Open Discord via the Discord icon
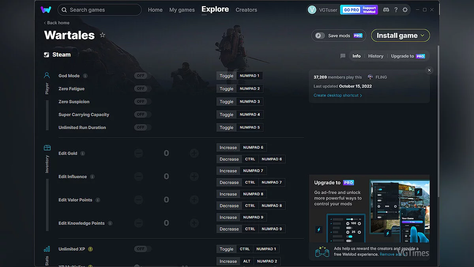Viewport: 474px width, 267px height. click(386, 9)
